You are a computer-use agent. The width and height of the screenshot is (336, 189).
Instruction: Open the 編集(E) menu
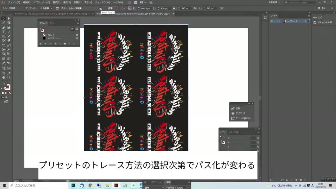[27, 2]
